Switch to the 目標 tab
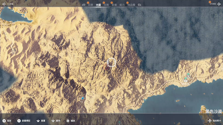Screen dimensions: 223x125 [90, 5]
